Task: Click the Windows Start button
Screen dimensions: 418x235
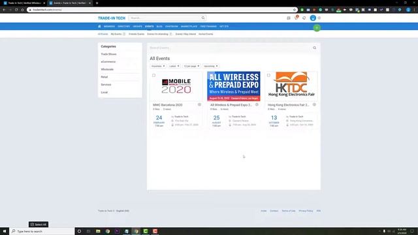Action: (5, 231)
